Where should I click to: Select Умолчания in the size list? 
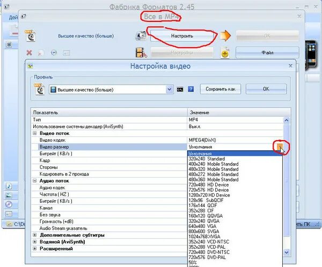[x=235, y=154]
